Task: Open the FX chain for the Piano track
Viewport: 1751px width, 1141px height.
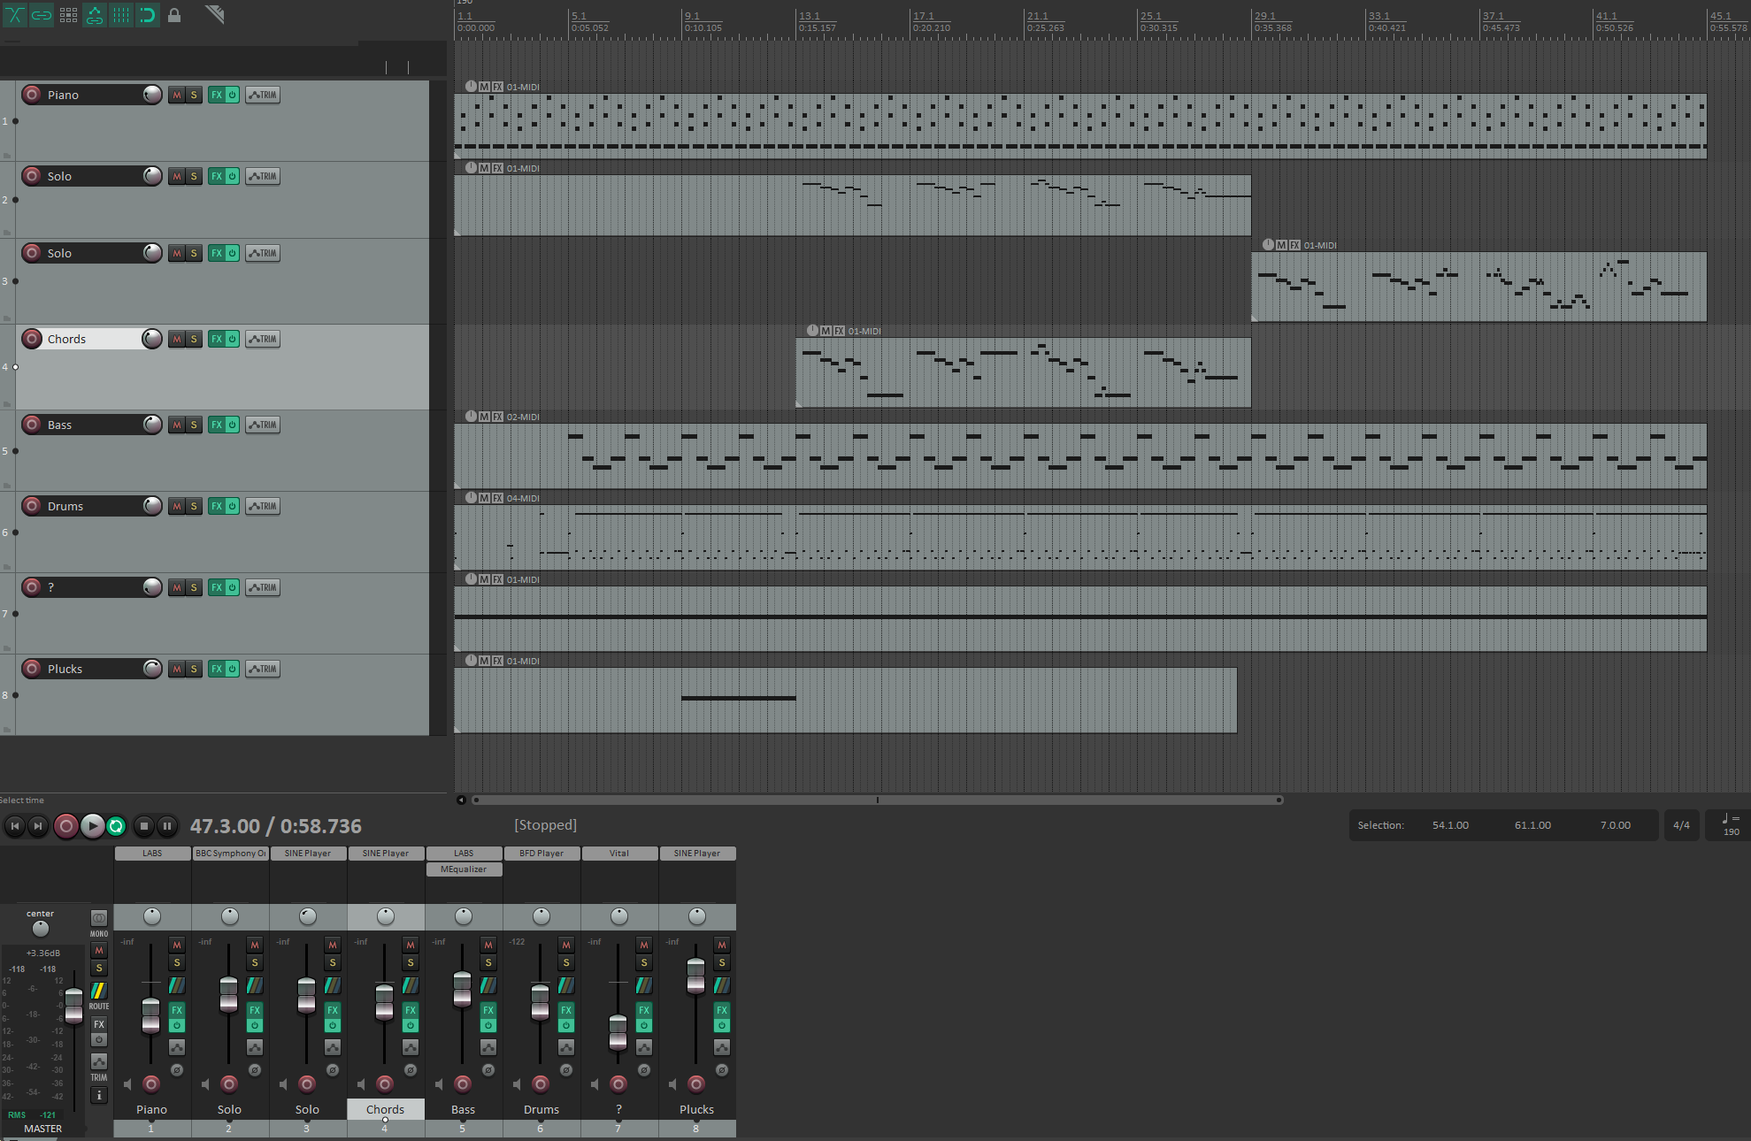Action: pyautogui.click(x=217, y=95)
